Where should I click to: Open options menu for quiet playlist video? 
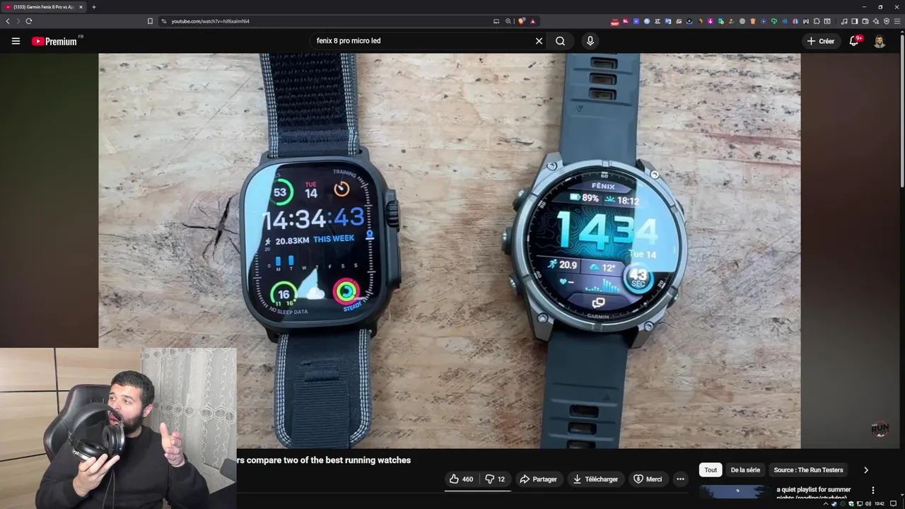pos(873,490)
